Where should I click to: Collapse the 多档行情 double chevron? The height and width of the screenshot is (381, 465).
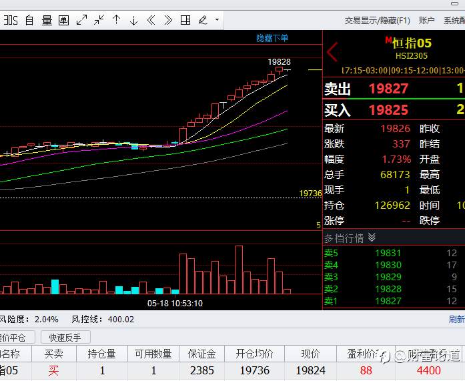(372, 238)
